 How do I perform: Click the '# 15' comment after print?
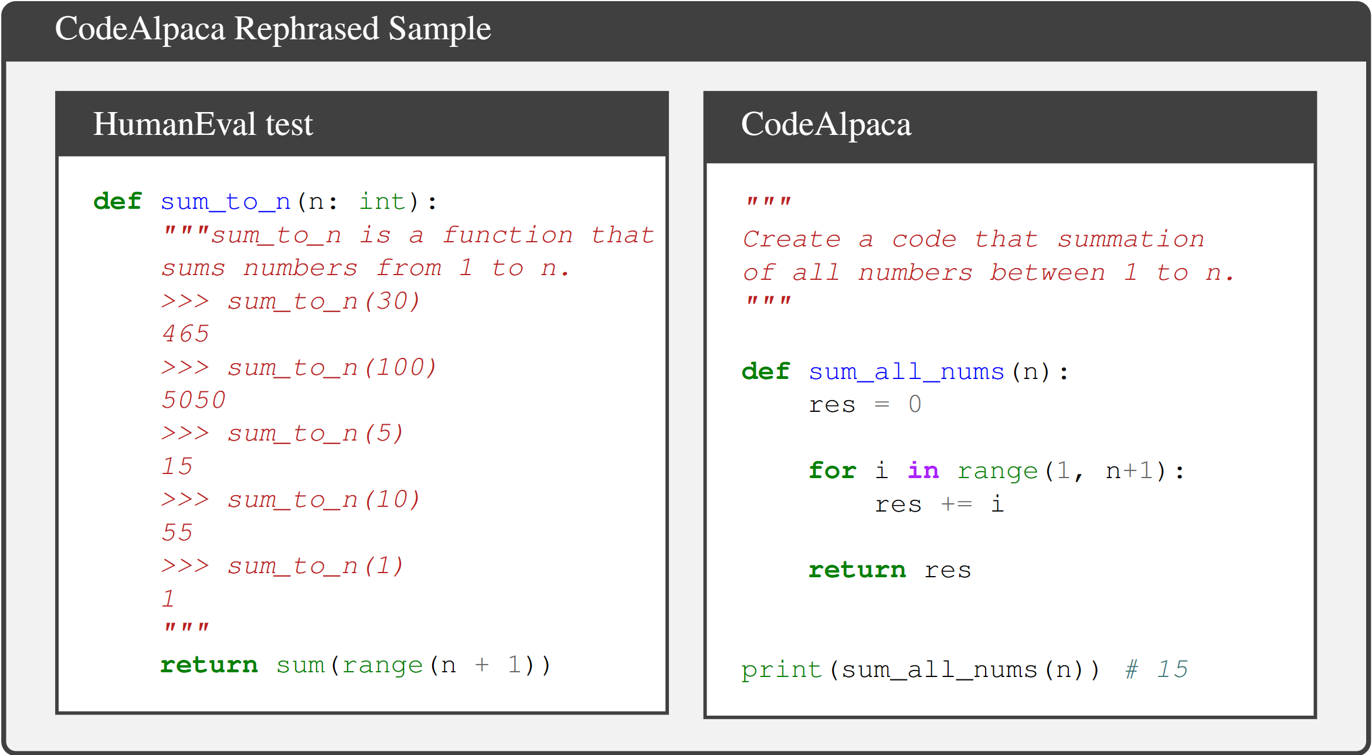pos(1156,669)
